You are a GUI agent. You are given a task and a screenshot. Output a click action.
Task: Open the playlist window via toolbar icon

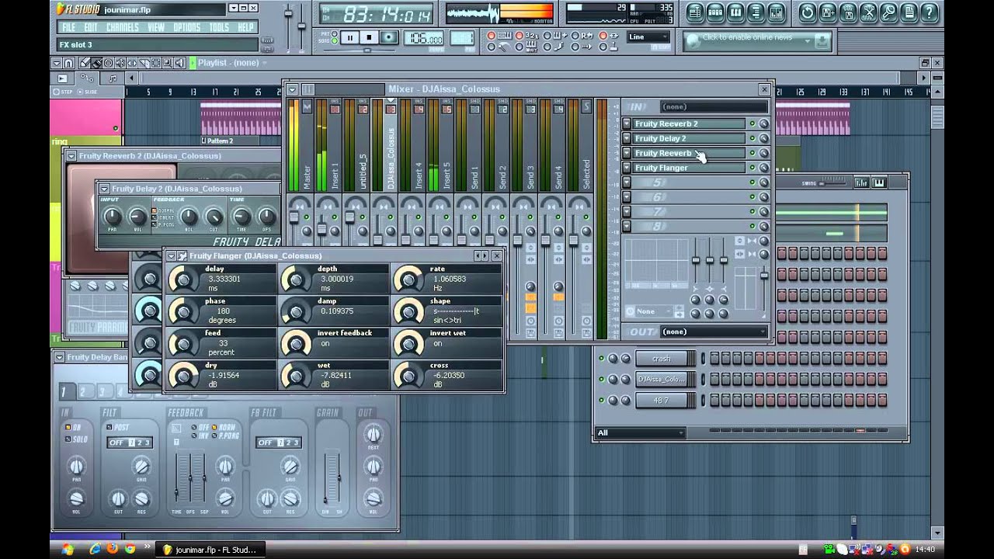[695, 12]
